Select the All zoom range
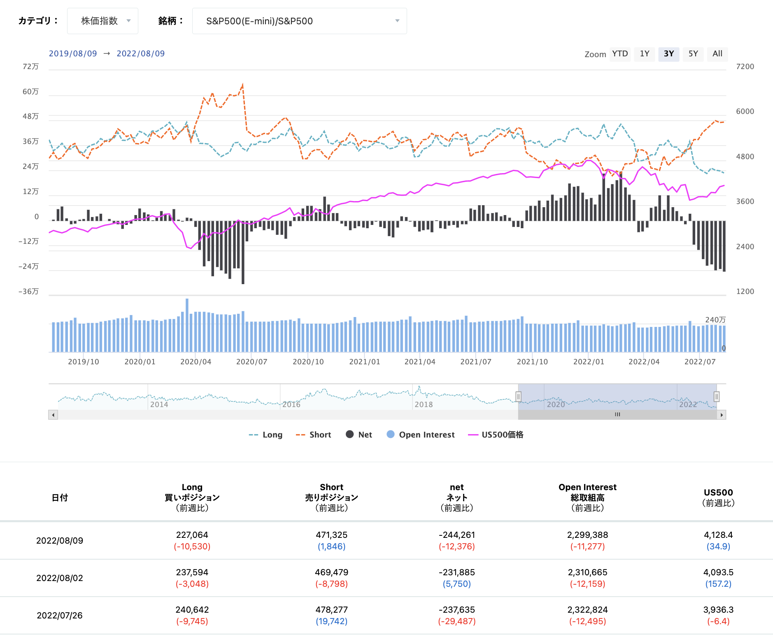The height and width of the screenshot is (639, 773). [717, 54]
